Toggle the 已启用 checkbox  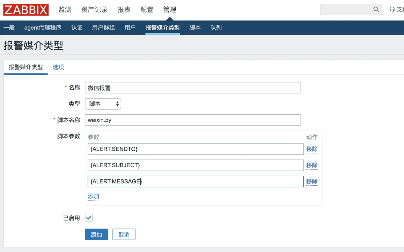coord(89,218)
